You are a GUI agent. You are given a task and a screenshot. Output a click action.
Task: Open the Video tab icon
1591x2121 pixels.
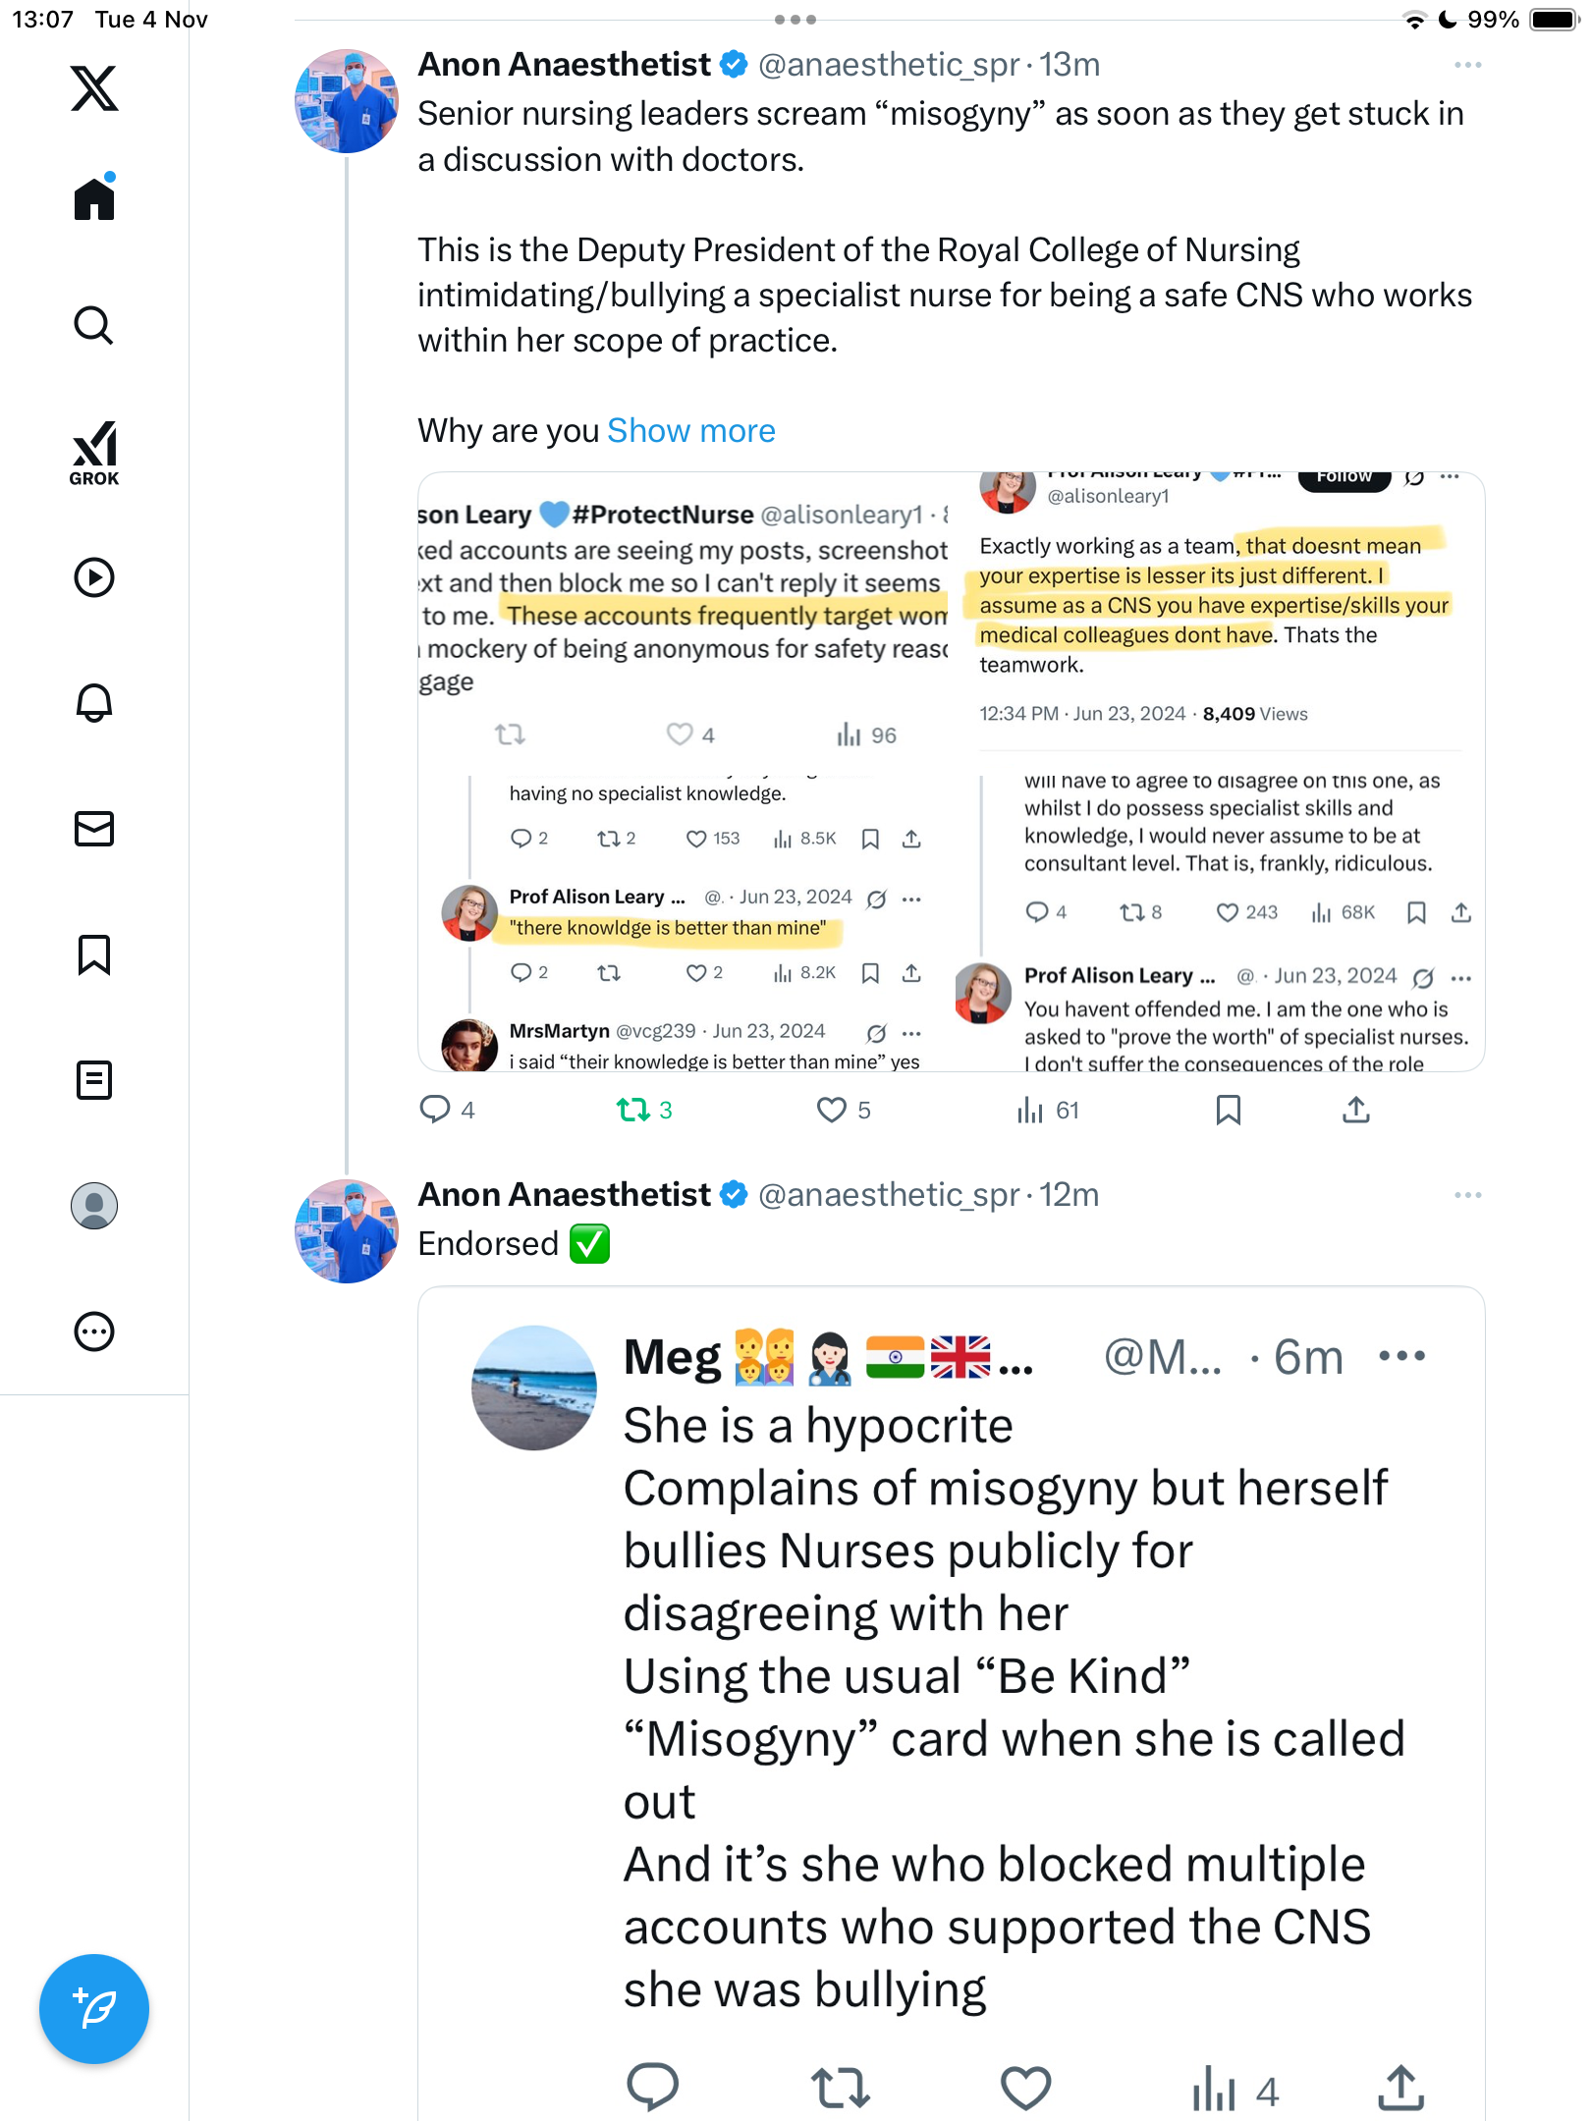(94, 577)
